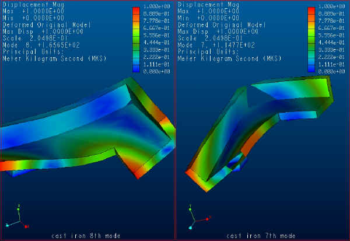Click the red band of the 7th mode color legend
350x241 pixels.
click(311, 11)
